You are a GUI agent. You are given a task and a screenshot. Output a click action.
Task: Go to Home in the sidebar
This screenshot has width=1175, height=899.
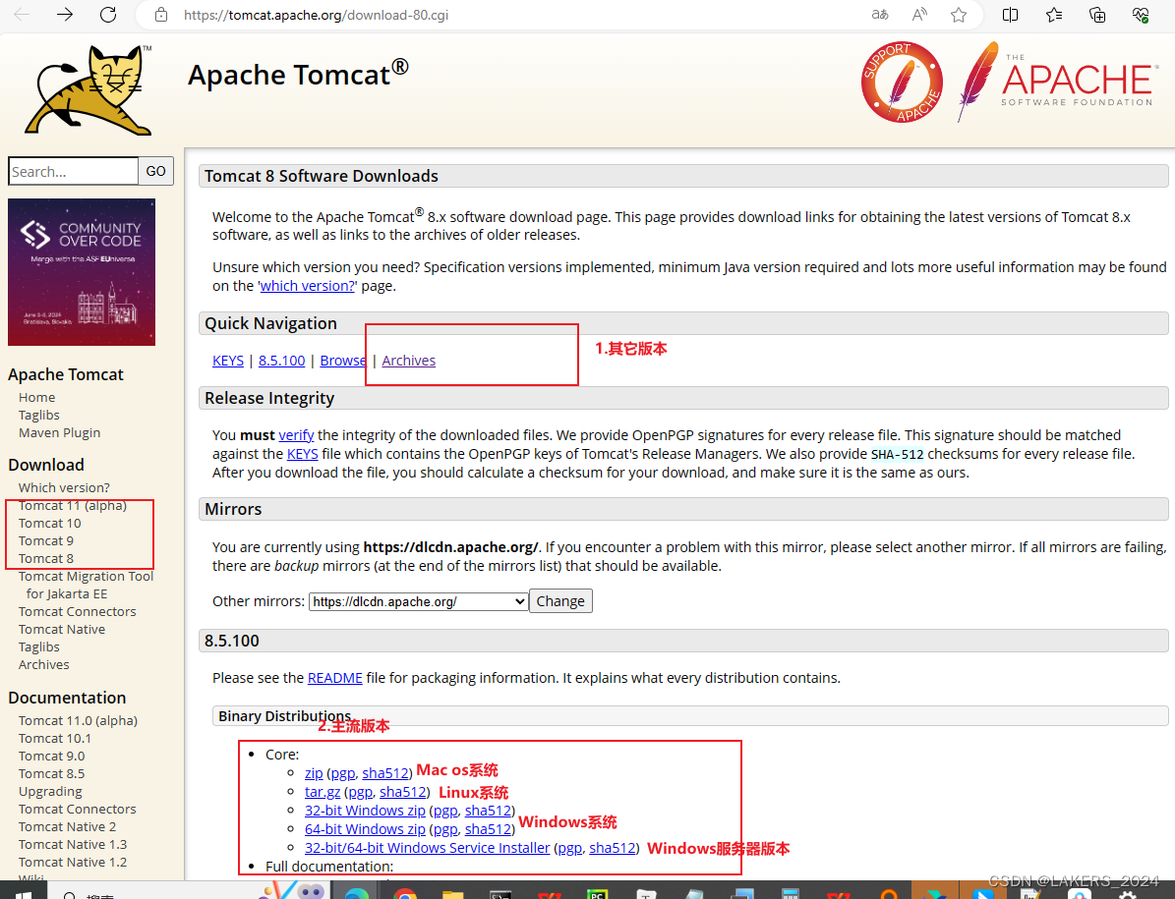click(36, 398)
